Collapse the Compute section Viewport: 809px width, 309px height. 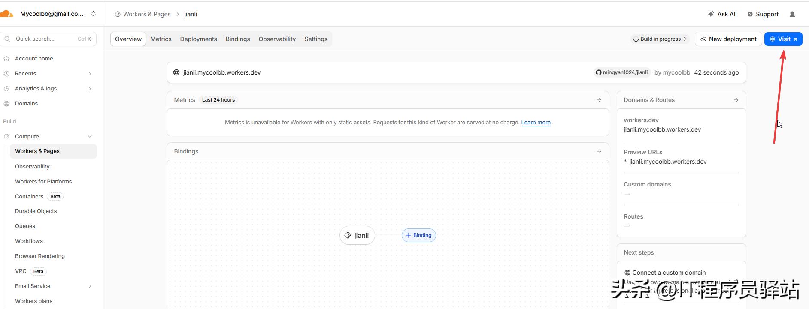coord(90,137)
